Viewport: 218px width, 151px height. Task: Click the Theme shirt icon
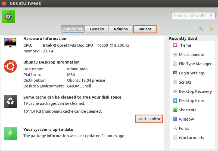tap(175, 45)
